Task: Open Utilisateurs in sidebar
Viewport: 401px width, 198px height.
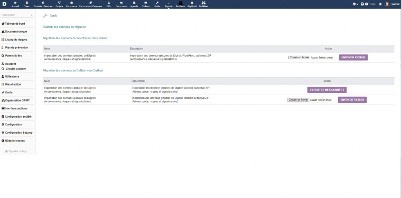Action: pos(10,76)
